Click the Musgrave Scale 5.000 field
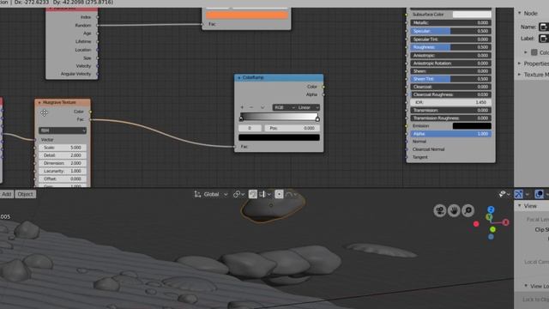The width and height of the screenshot is (549, 309). (63, 148)
